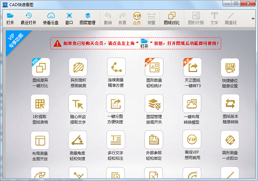Click the 外部参照 轻松绑定 icon
Screen dimensions: 258x181
coord(154,140)
